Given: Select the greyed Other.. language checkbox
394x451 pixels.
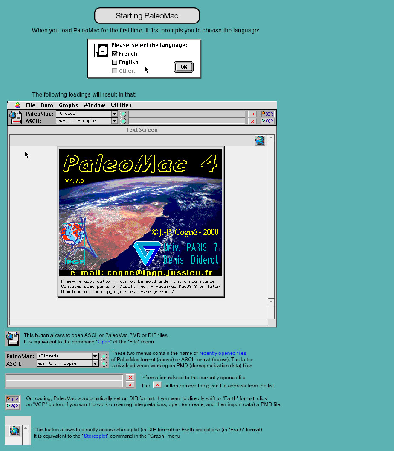Looking at the screenshot, I should (115, 71).
